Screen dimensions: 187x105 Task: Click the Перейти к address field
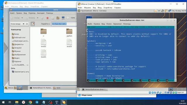click(x=64, y=24)
